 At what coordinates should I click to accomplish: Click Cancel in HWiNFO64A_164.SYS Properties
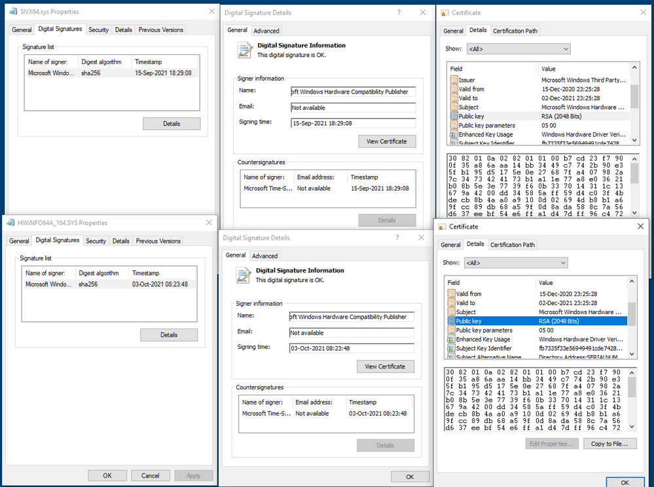(x=150, y=476)
